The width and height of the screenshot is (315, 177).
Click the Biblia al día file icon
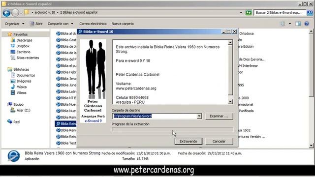(59, 33)
